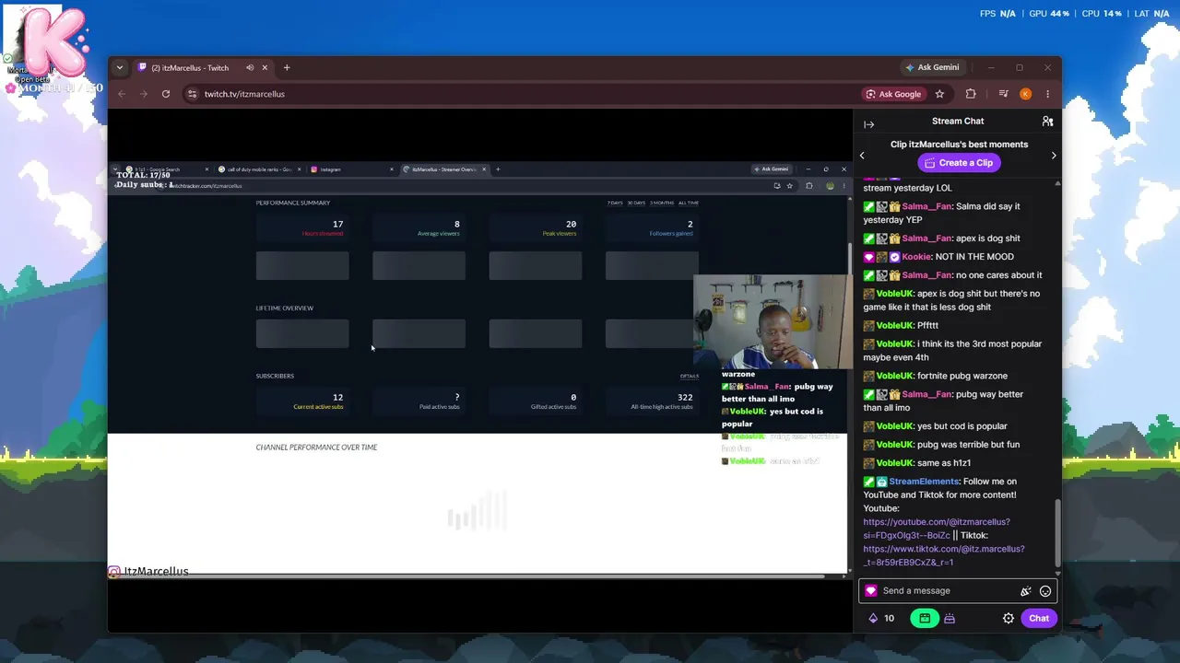Click the Hours streamed stat card
1180x663 pixels.
(x=302, y=228)
